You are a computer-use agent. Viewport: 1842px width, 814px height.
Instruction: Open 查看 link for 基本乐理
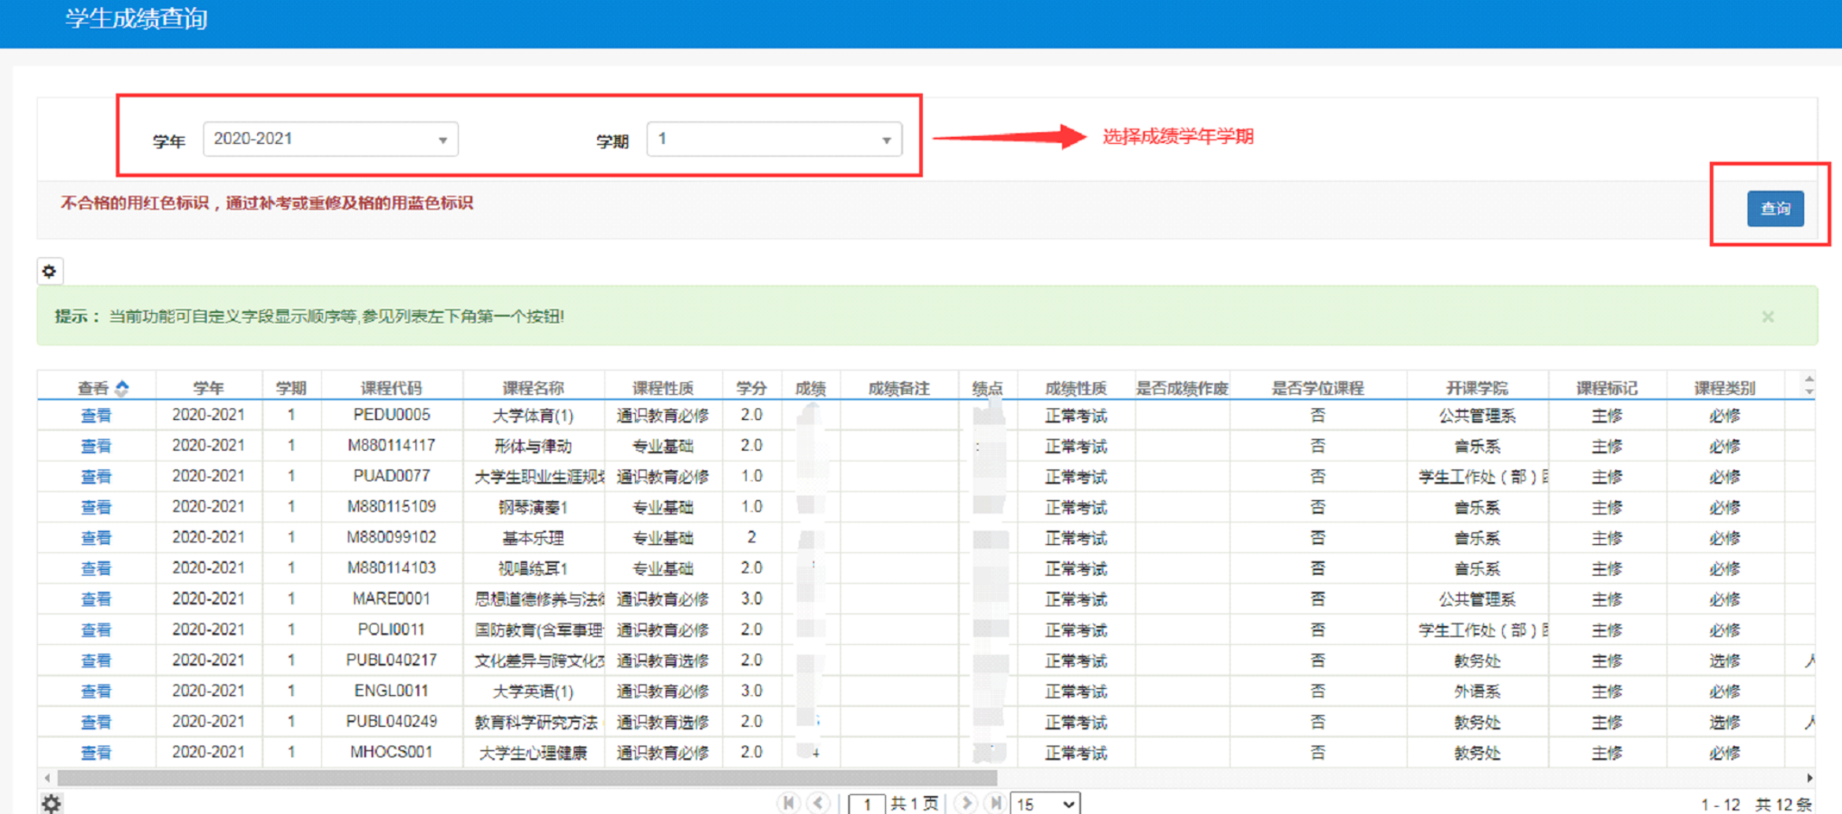click(x=96, y=538)
